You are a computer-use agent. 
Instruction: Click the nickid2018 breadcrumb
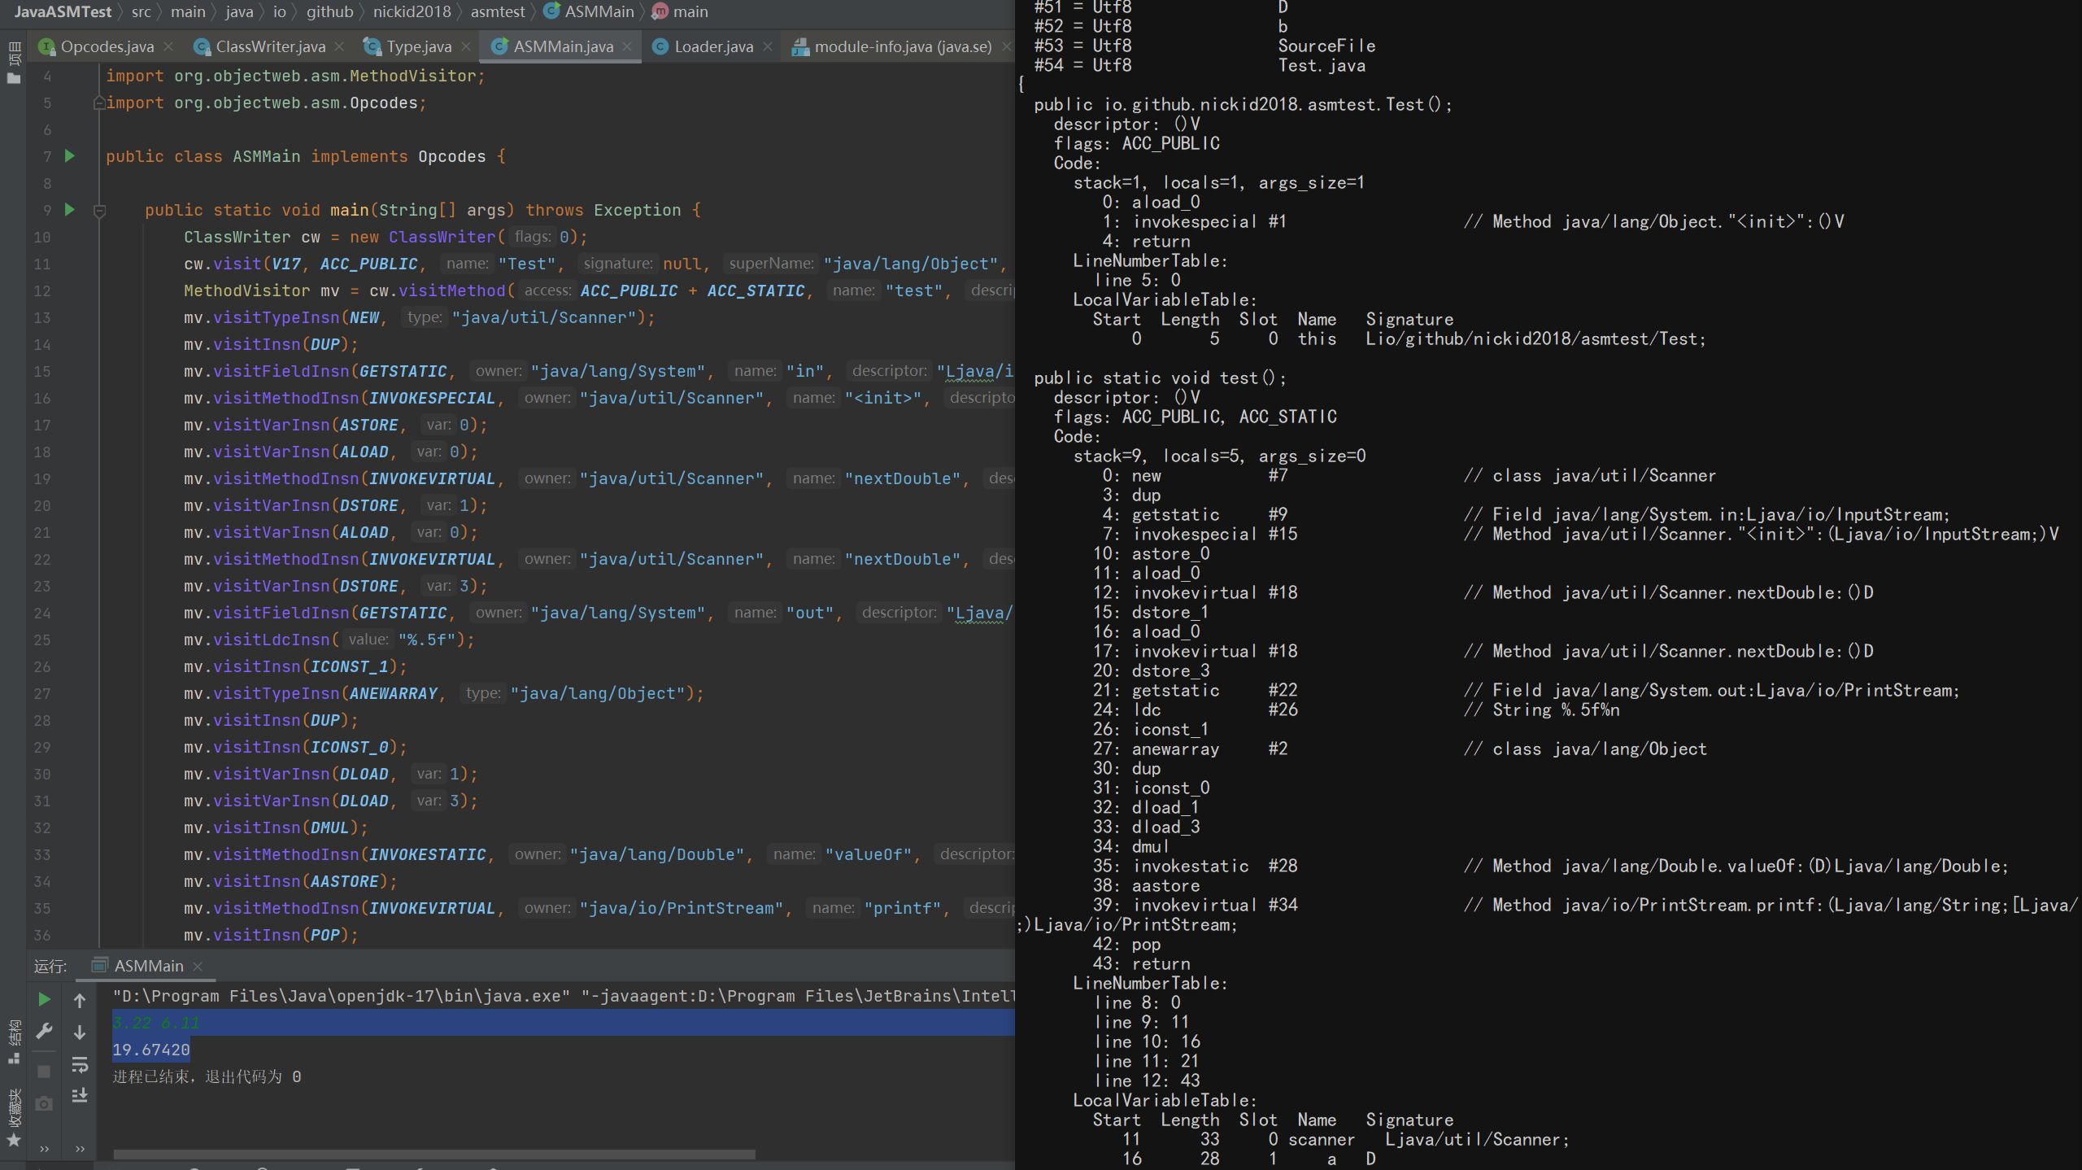coord(412,11)
